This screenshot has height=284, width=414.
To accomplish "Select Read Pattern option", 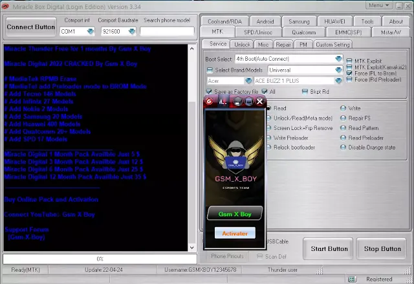I will [x=343, y=128].
